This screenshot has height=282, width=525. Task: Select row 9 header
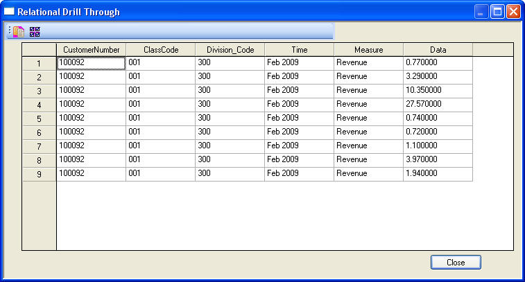39,174
